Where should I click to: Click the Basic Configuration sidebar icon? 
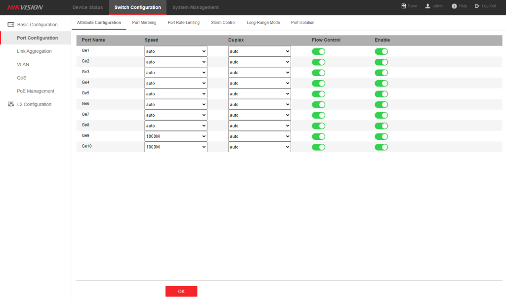(11, 25)
